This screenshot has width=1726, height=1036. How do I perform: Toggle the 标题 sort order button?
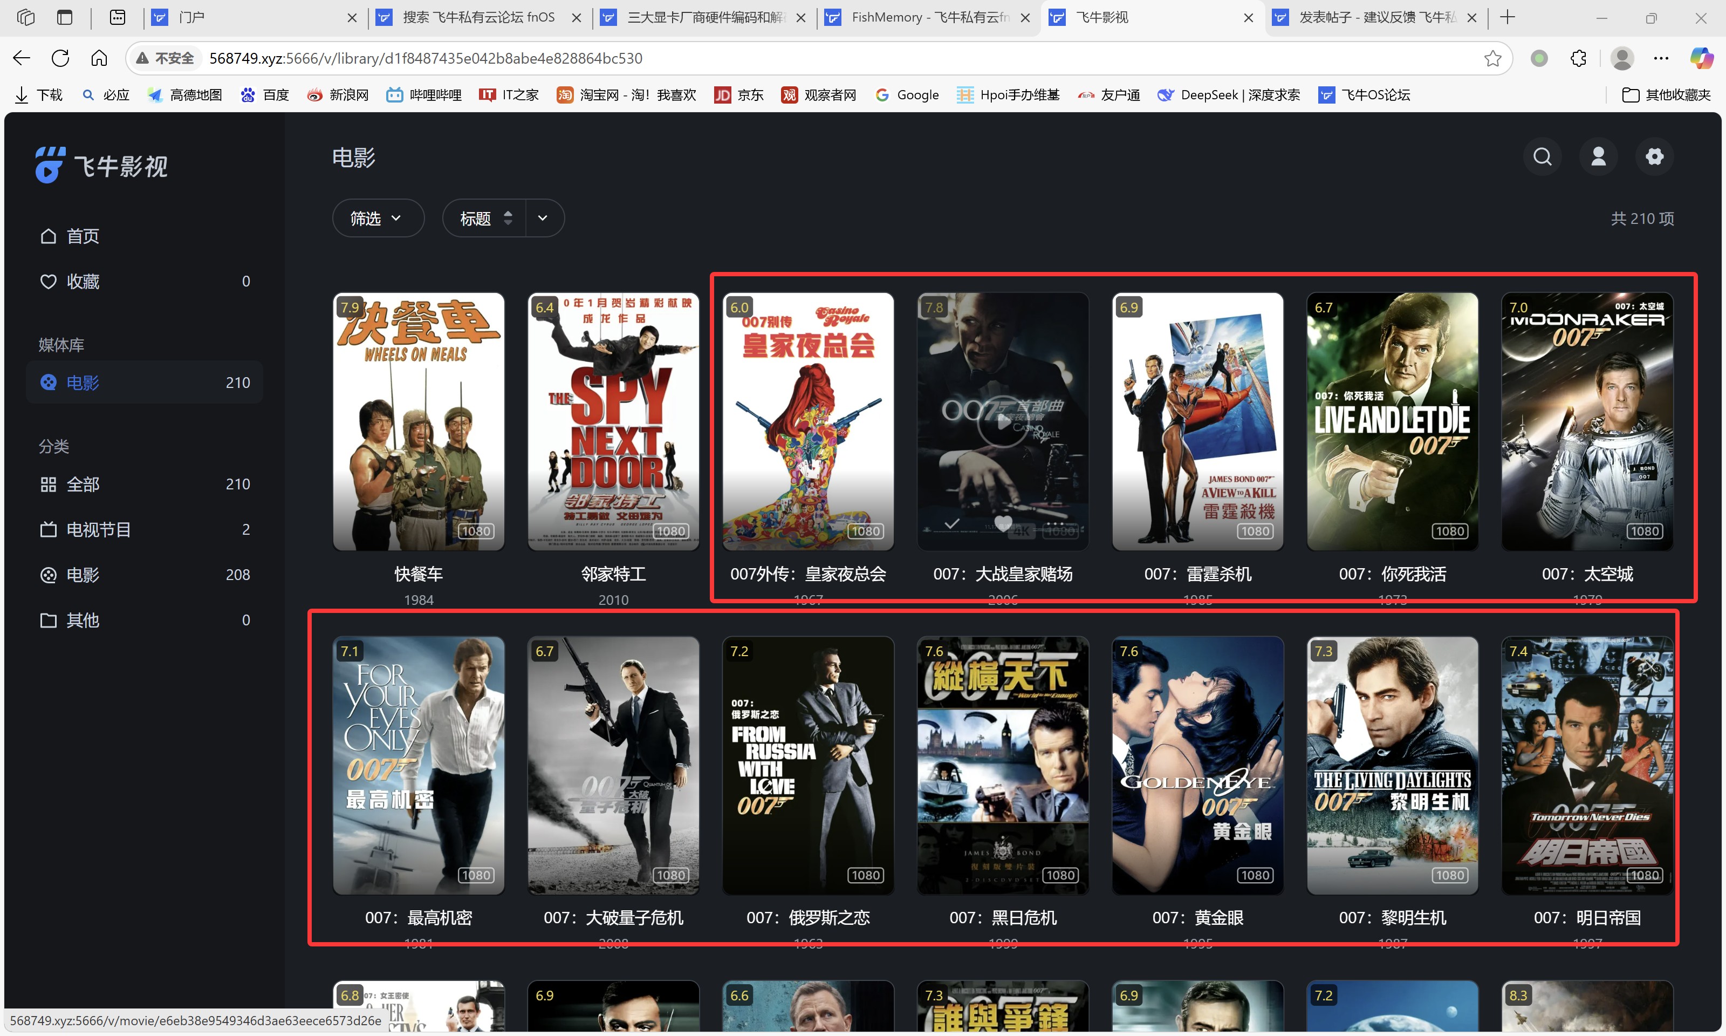click(x=485, y=219)
